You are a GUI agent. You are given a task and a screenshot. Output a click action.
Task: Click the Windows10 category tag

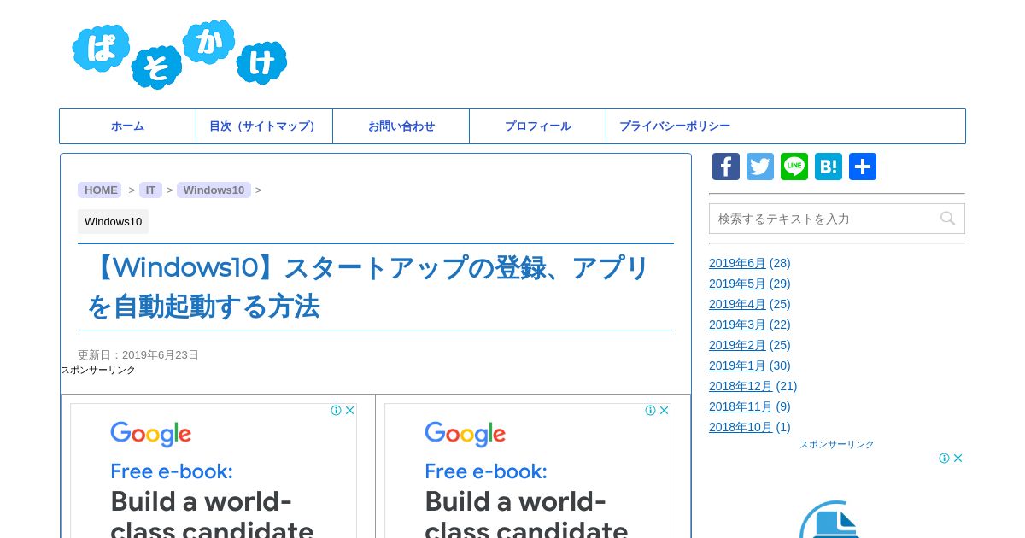pos(113,222)
